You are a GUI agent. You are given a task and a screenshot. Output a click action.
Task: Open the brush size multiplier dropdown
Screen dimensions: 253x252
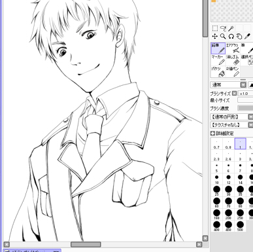pyautogui.click(x=234, y=94)
